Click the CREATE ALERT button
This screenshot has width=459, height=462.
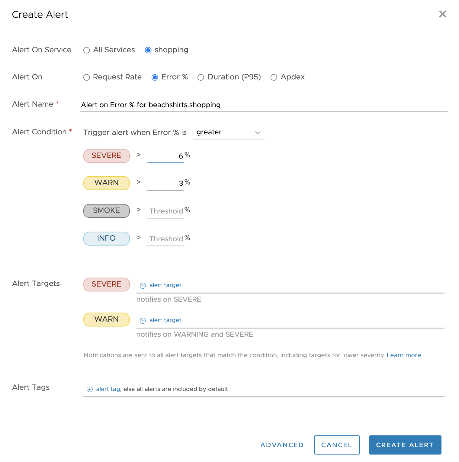(x=405, y=445)
